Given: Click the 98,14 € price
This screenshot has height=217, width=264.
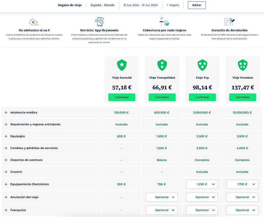Looking at the screenshot, I should tap(202, 88).
